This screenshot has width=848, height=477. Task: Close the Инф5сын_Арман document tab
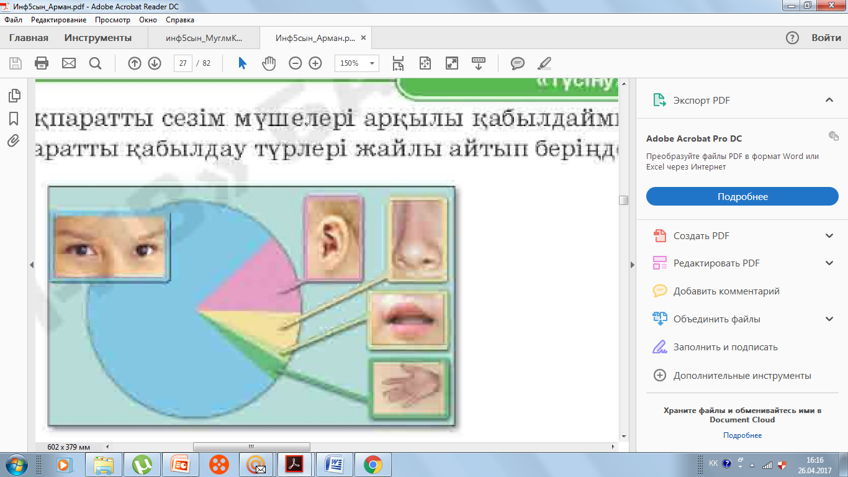pyautogui.click(x=364, y=38)
